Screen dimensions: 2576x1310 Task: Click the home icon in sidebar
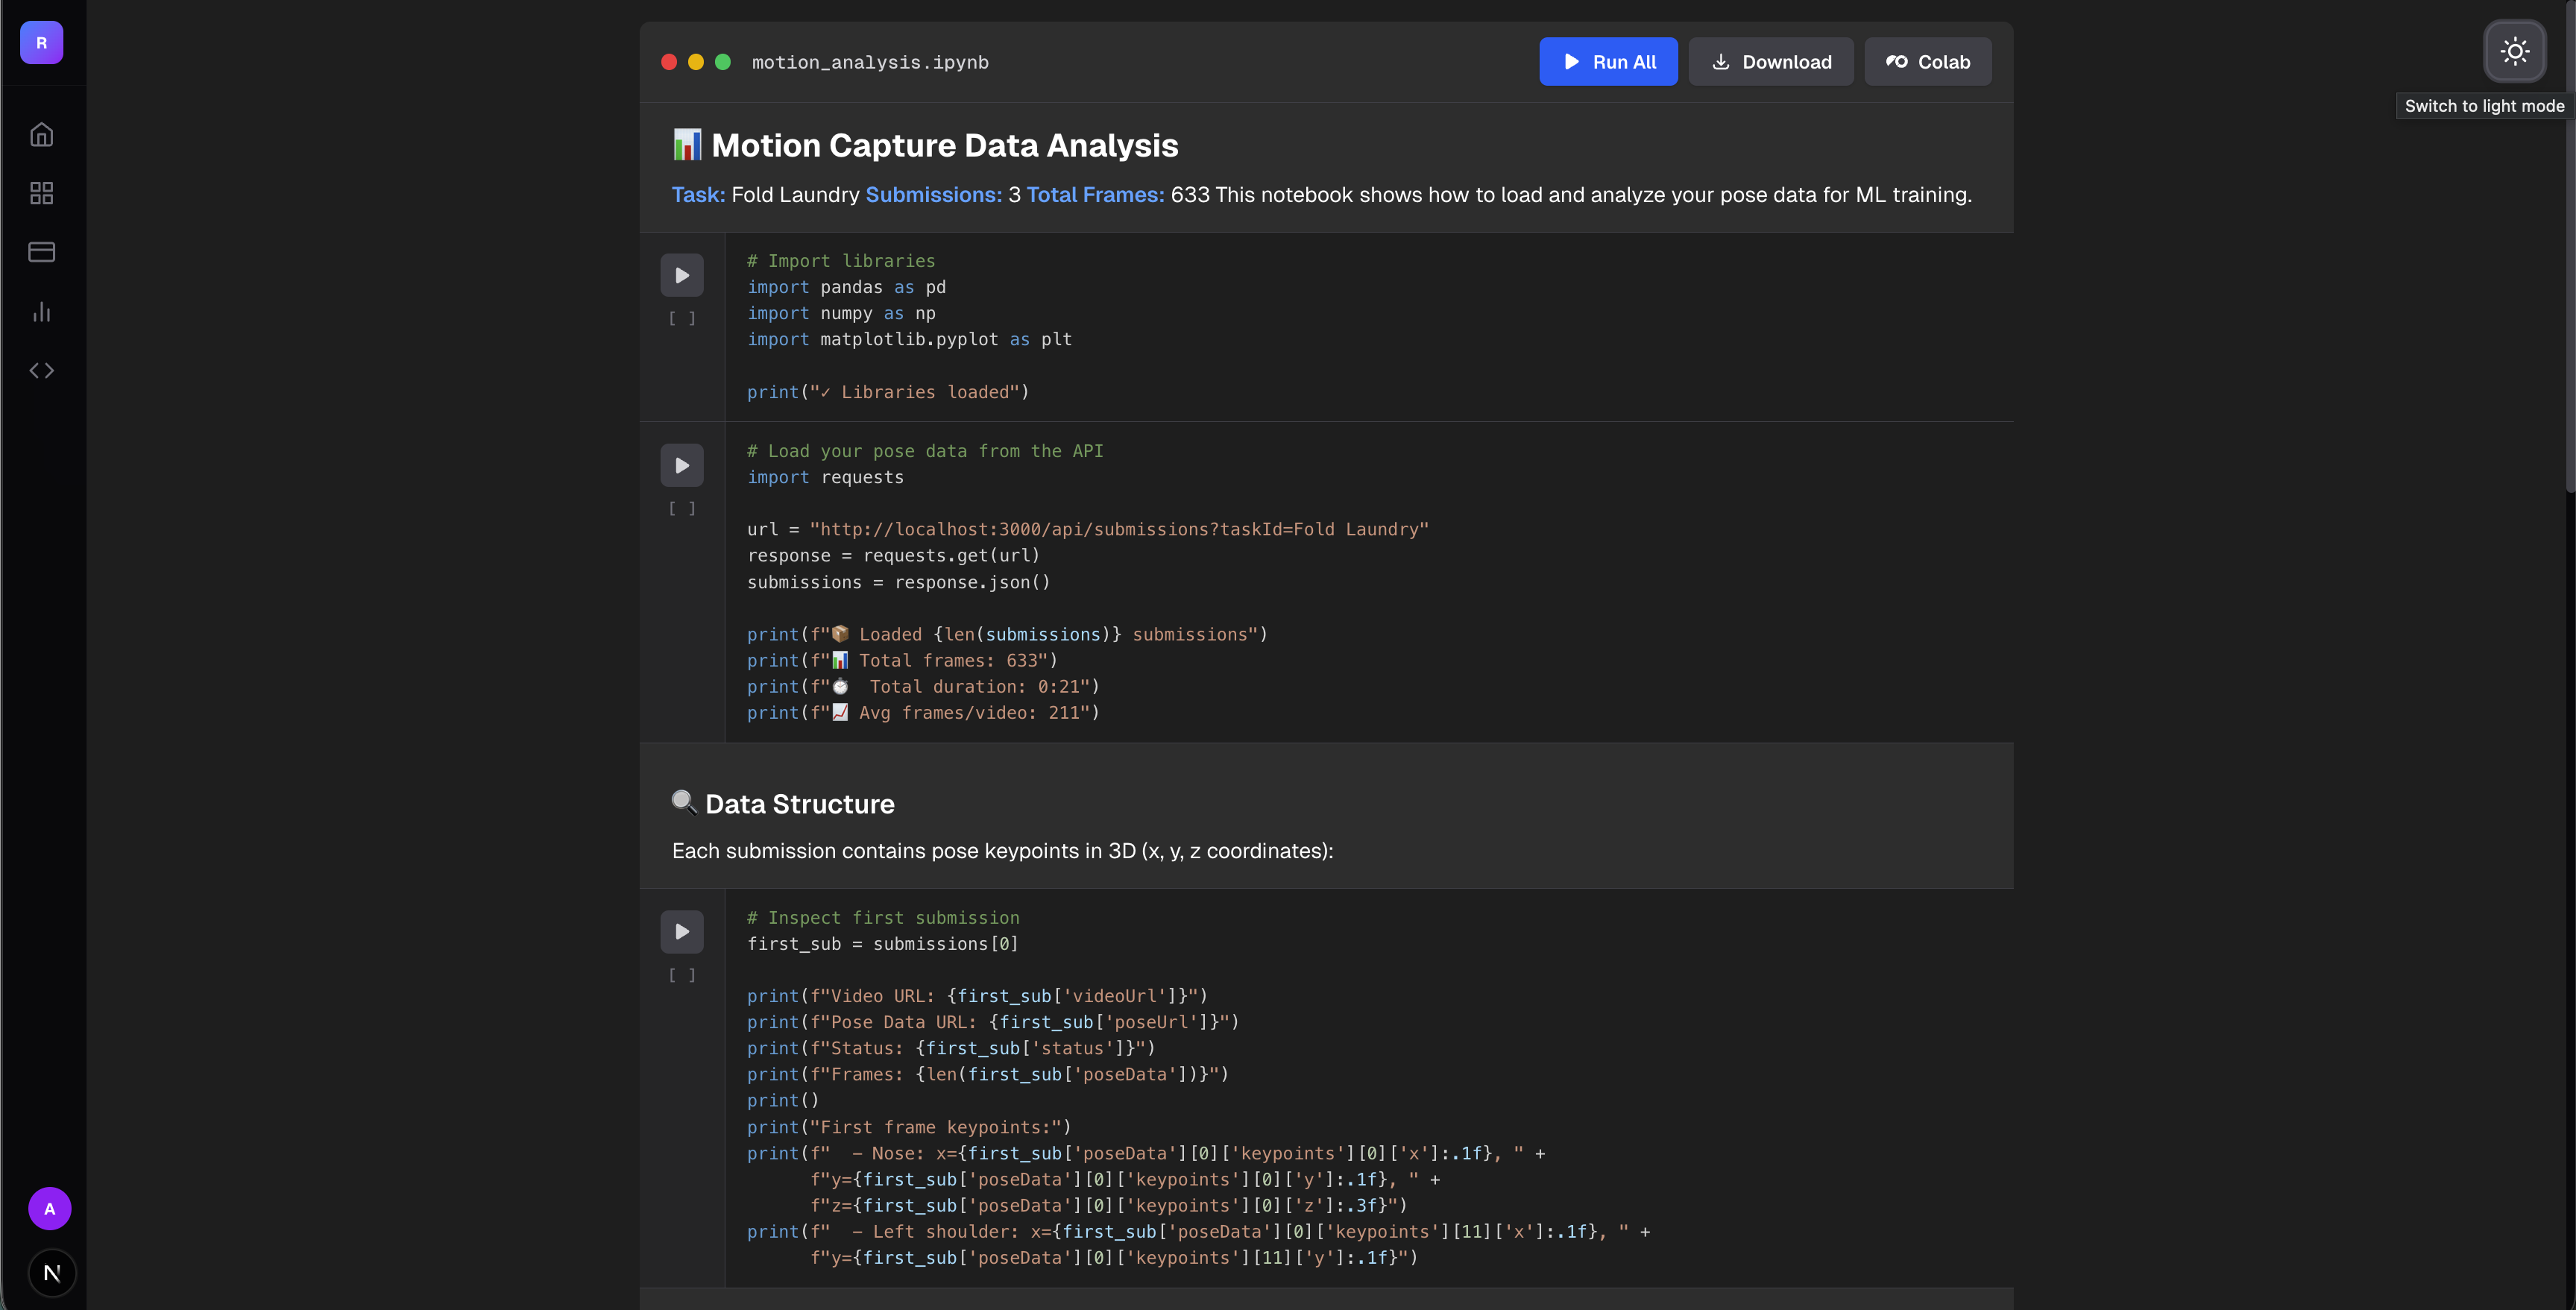coord(41,134)
